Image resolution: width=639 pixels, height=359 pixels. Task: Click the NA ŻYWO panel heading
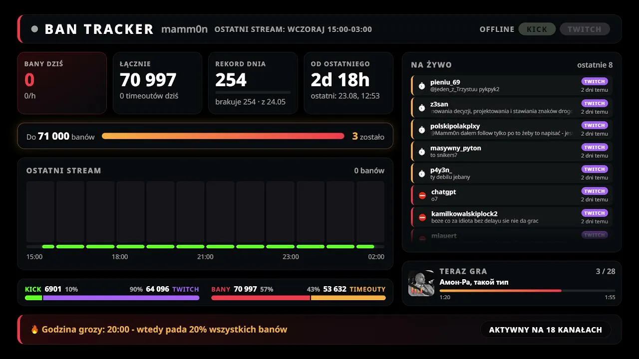(431, 65)
